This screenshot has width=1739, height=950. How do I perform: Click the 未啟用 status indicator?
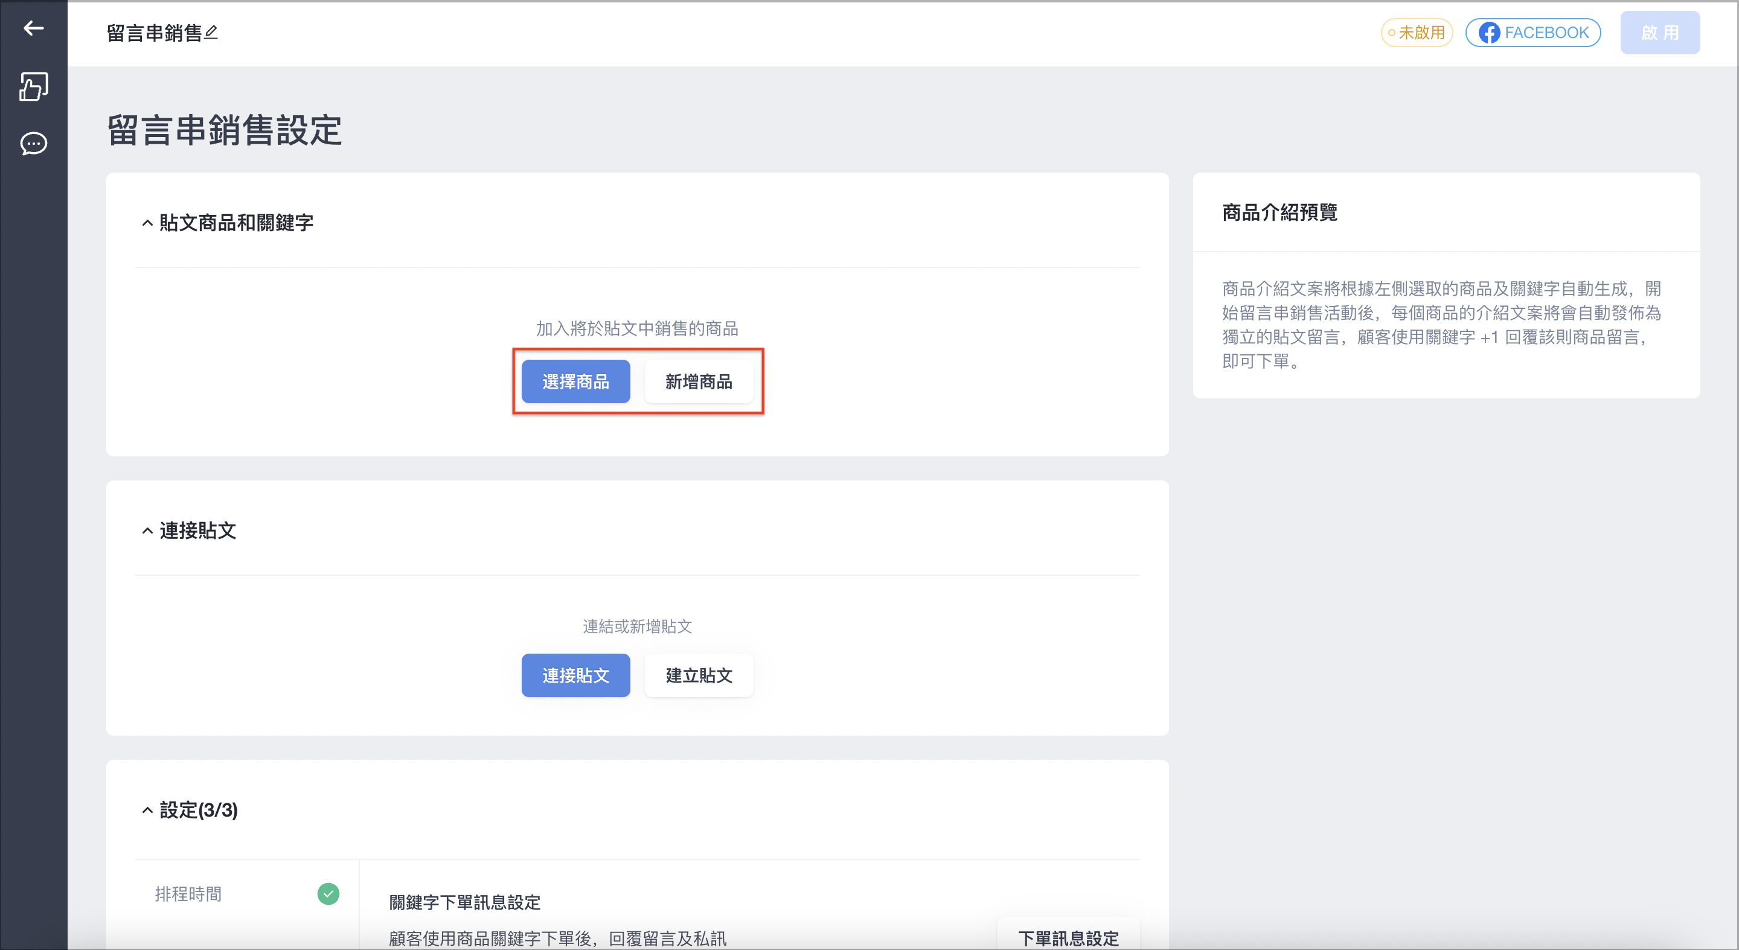click(1417, 33)
